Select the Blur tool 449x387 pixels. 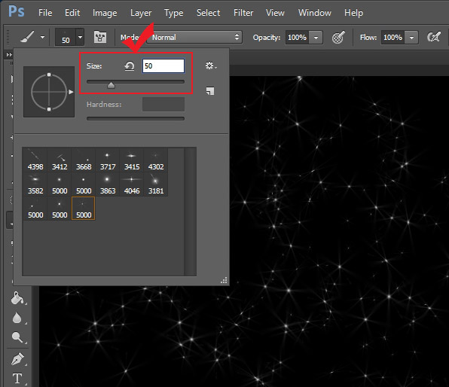pos(17,318)
